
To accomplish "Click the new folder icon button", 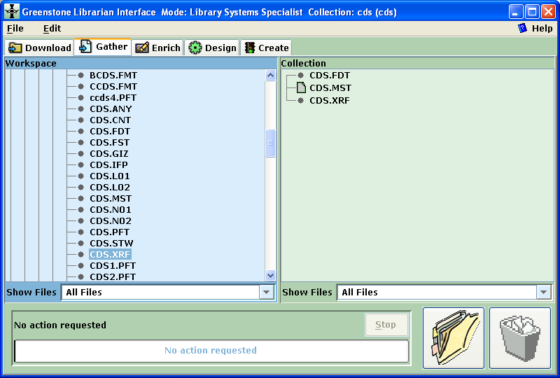I will (x=454, y=338).
